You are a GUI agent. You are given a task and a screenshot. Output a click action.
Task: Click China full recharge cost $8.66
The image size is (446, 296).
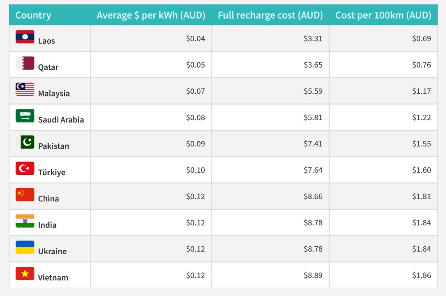pyautogui.click(x=313, y=196)
